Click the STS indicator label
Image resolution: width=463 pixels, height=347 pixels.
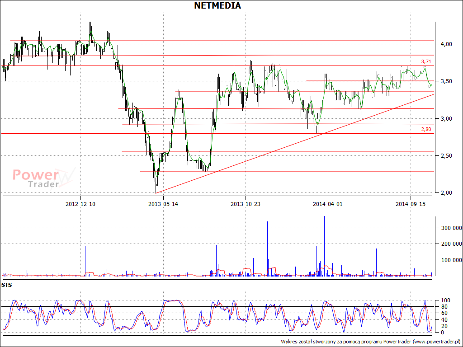click(6, 285)
